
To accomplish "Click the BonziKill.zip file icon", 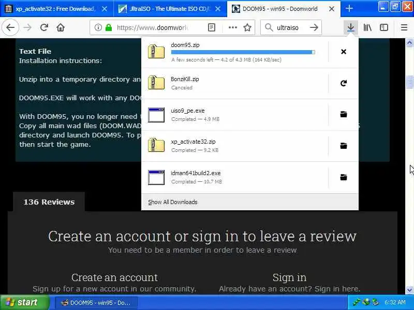I will pos(156,83).
